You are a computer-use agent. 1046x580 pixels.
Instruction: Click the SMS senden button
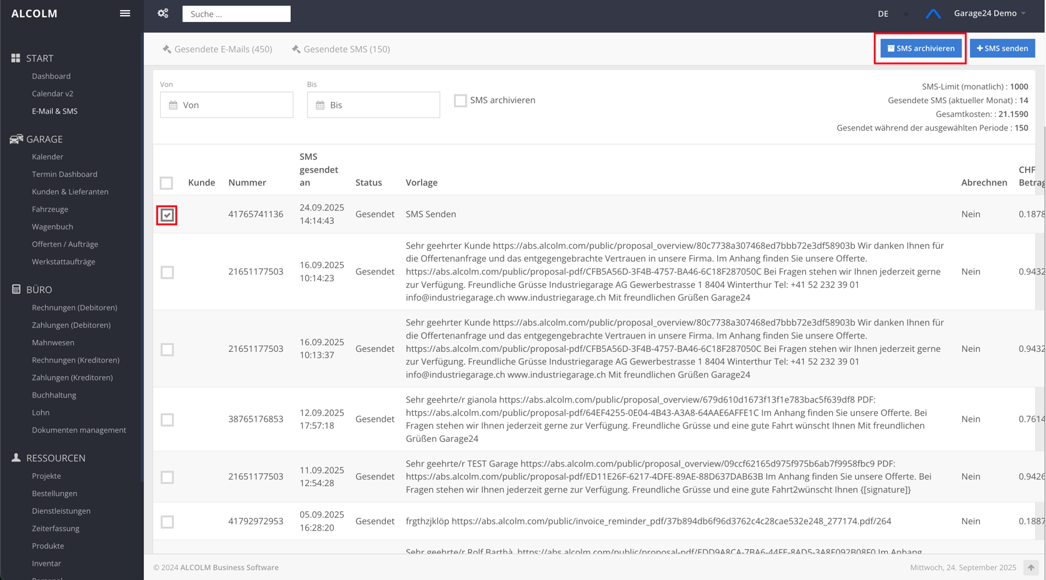(1002, 48)
